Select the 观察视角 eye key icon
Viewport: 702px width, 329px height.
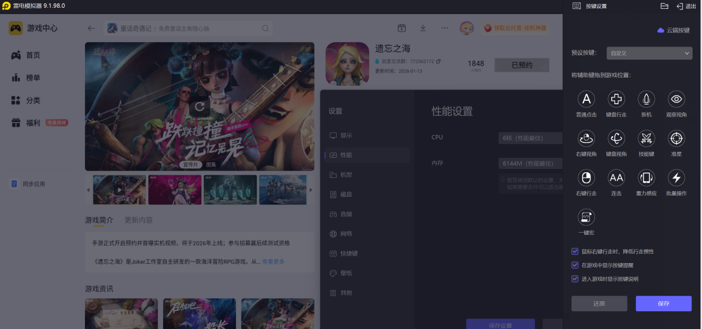[676, 99]
